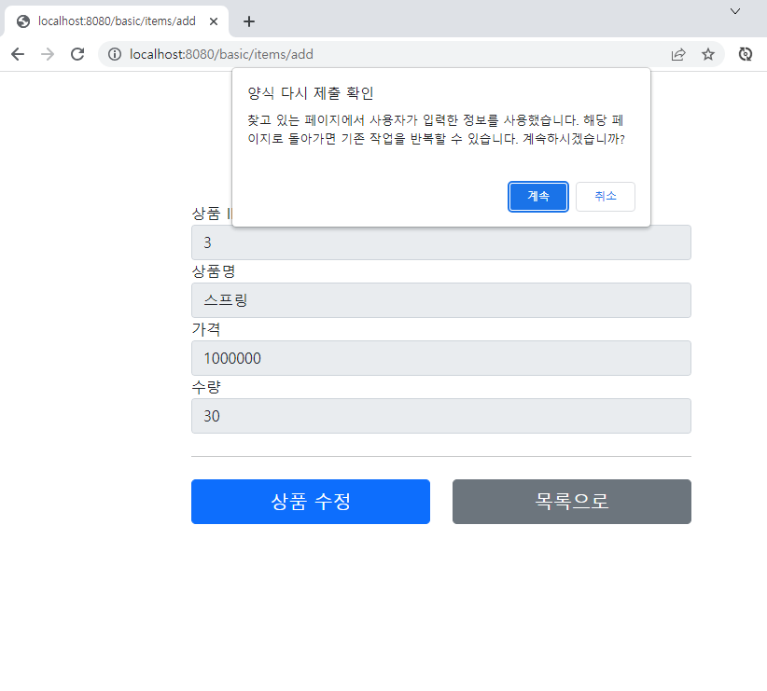767x691 pixels.
Task: Click the 양식 다시 제출 확인 dialog title
Action: (x=311, y=93)
